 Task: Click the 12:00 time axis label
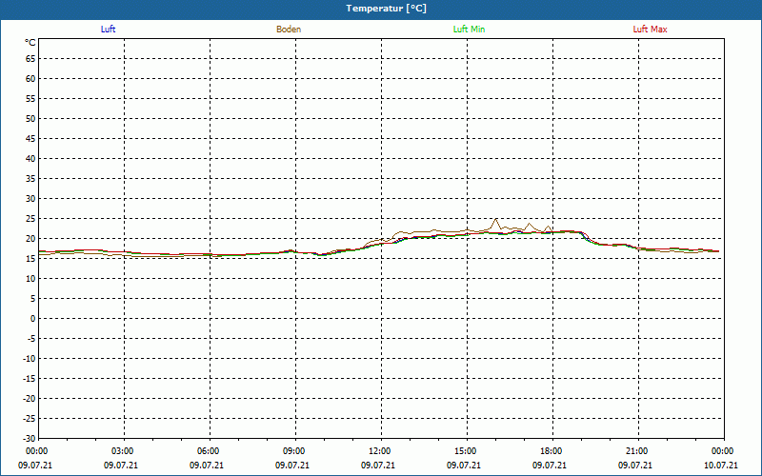[x=379, y=451]
